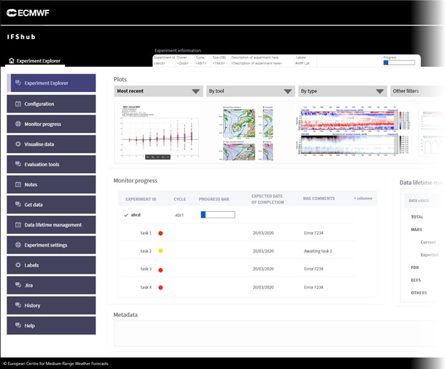The height and width of the screenshot is (369, 445).
Task: Open History from the sidebar
Action: tap(52, 305)
